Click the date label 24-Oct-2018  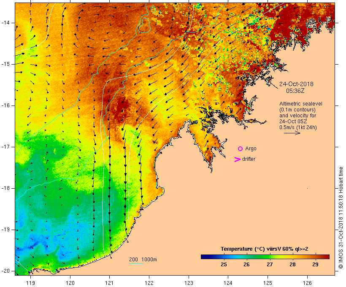[296, 84]
